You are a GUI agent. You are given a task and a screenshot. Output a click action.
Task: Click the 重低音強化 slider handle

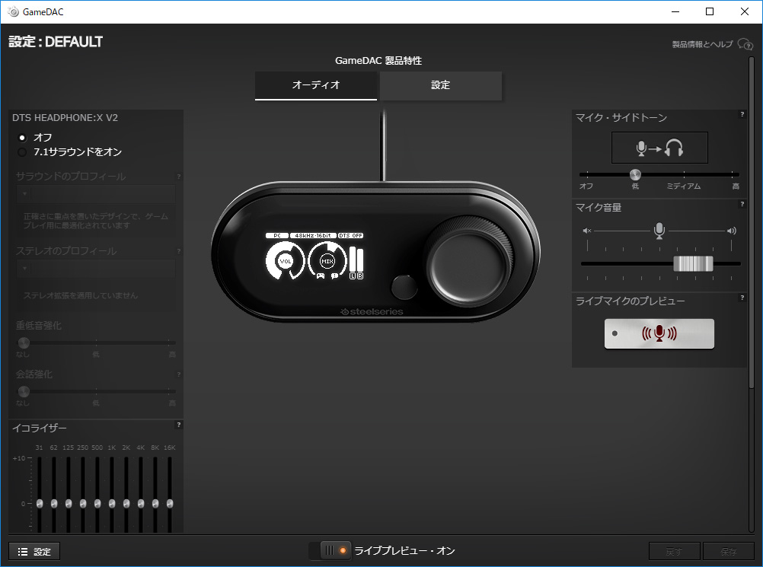point(24,342)
